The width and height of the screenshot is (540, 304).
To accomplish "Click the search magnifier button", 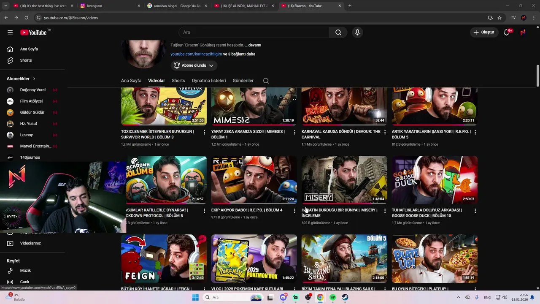I will (338, 32).
